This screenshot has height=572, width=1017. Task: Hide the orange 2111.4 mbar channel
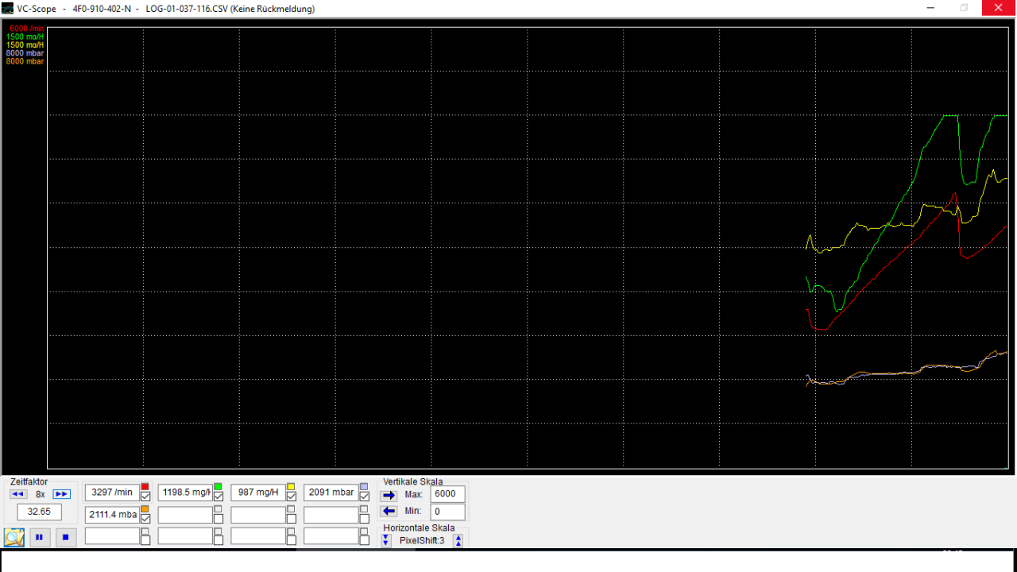click(x=145, y=519)
